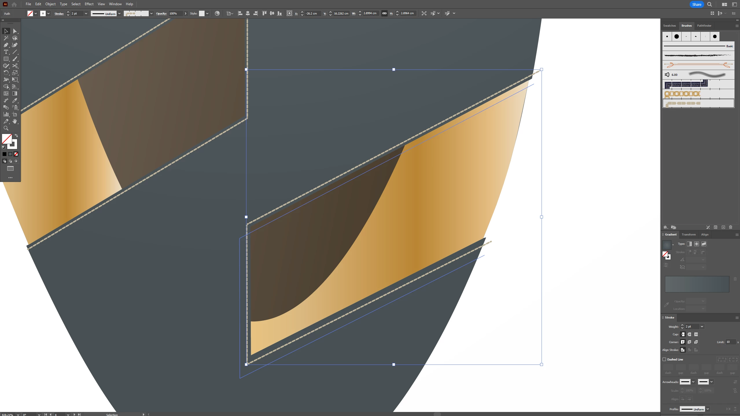Select the Round Cap option

point(689,334)
